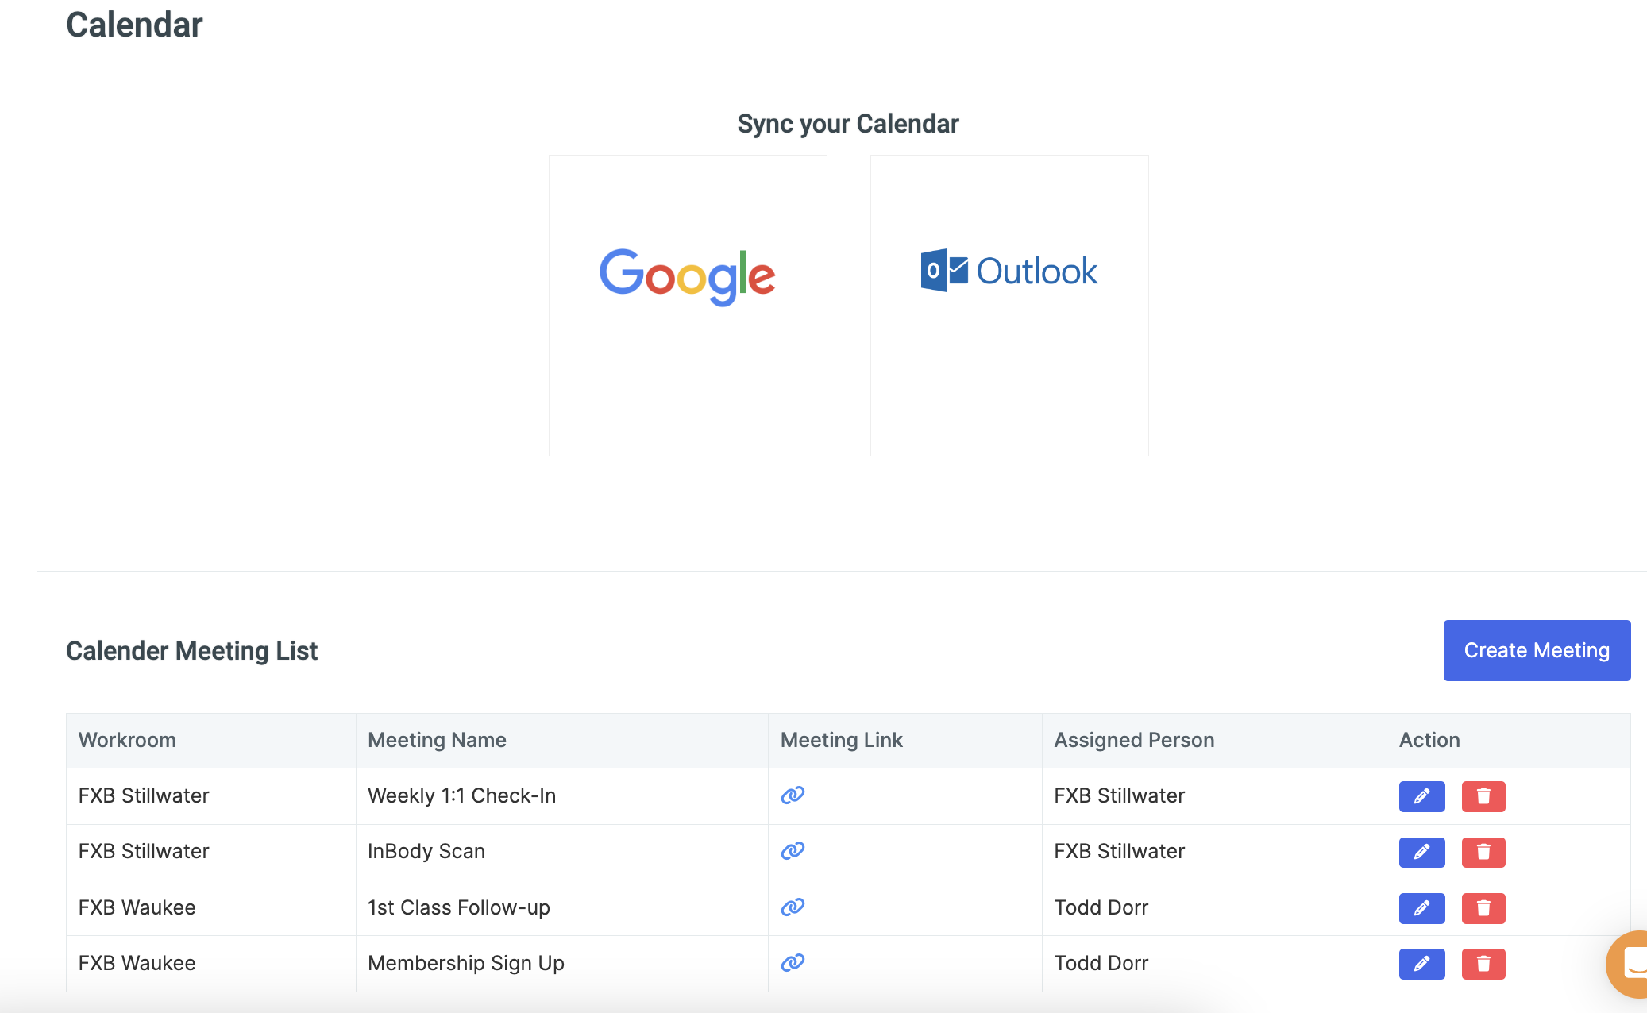Select the Todd Dorr cell for Membership Sign Up
Image resolution: width=1647 pixels, height=1013 pixels.
1101,963
